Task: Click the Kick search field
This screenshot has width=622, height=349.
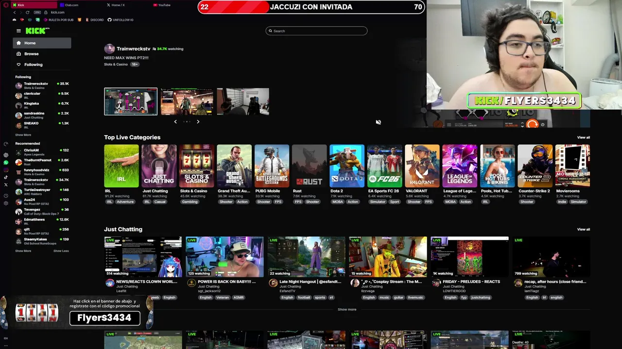Action: pyautogui.click(x=316, y=31)
